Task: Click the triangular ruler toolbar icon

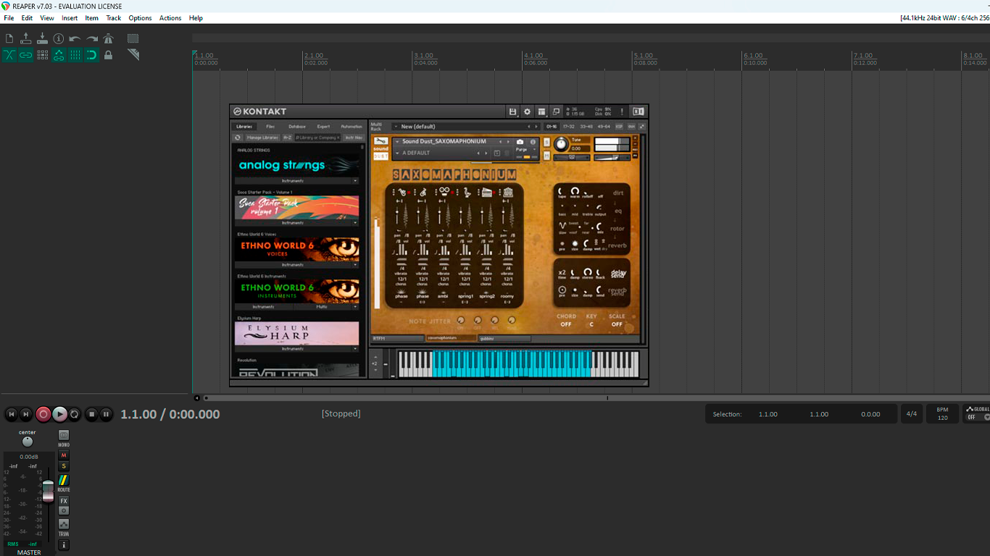Action: [133, 55]
